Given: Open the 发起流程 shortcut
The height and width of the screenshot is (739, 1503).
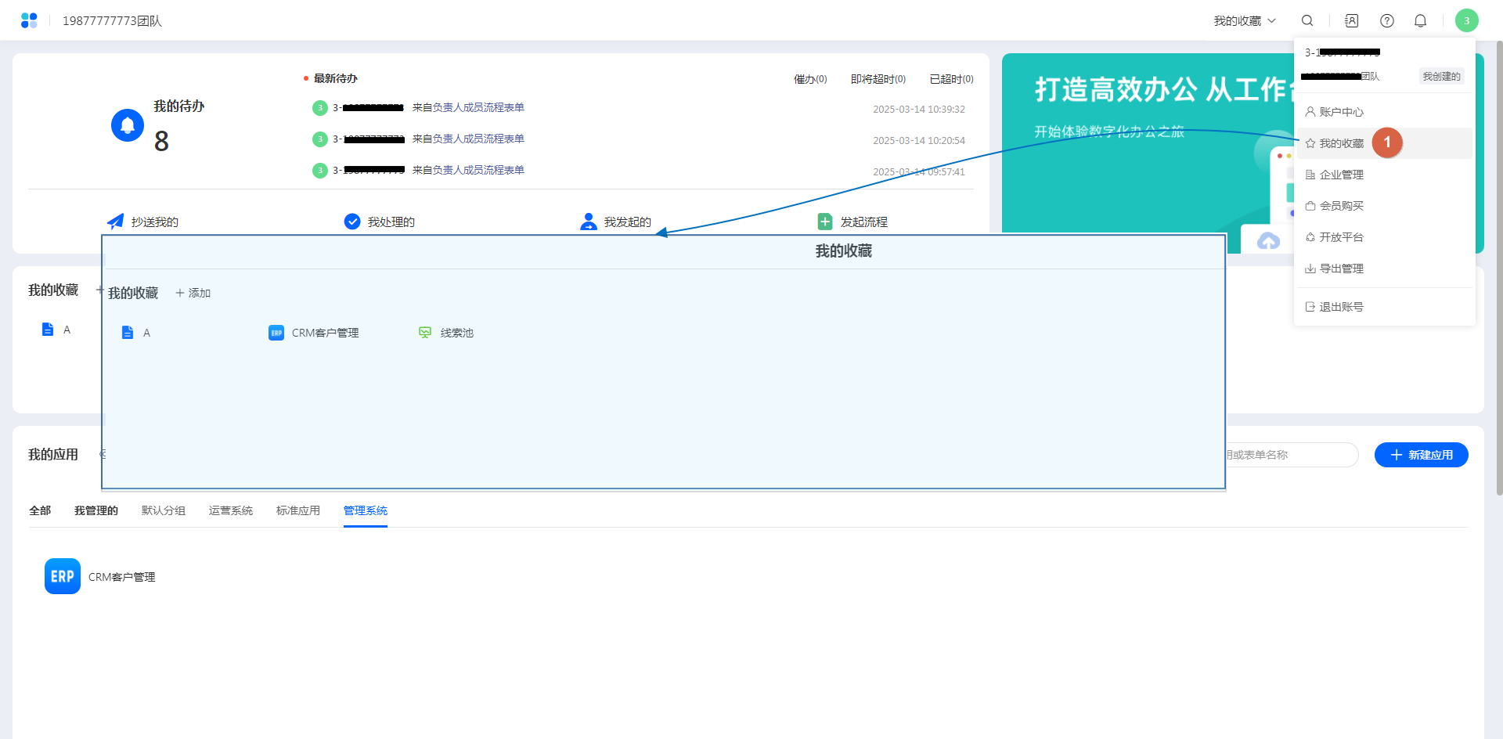Looking at the screenshot, I should pos(852,222).
